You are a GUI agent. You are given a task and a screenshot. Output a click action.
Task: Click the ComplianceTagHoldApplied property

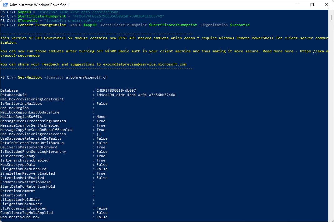coord(27,213)
